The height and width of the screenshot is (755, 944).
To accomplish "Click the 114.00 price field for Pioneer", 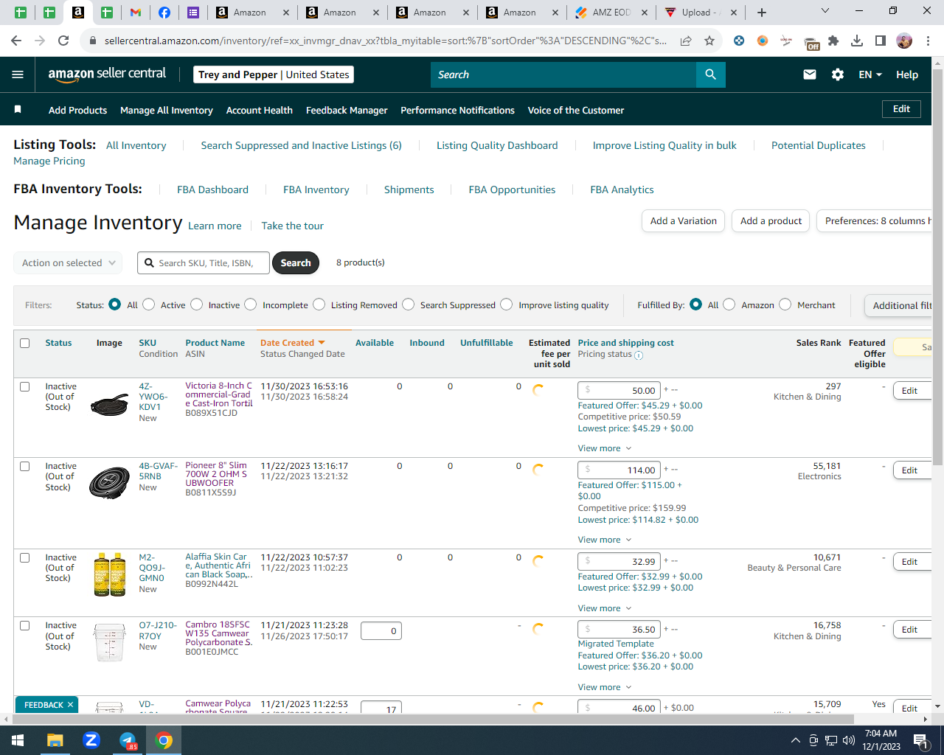I will click(x=619, y=470).
